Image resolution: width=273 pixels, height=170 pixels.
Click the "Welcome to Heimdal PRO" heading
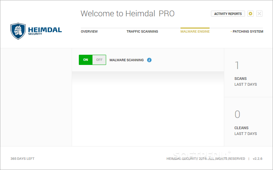127,14
